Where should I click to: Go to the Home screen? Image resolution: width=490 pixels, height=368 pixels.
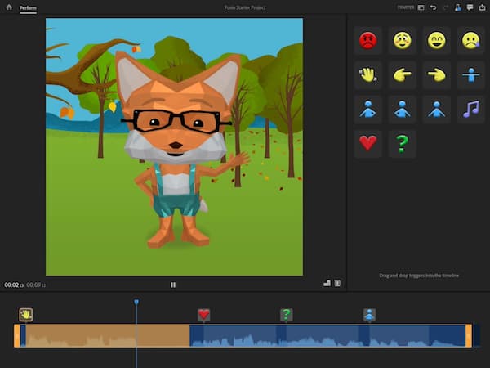tap(9, 7)
